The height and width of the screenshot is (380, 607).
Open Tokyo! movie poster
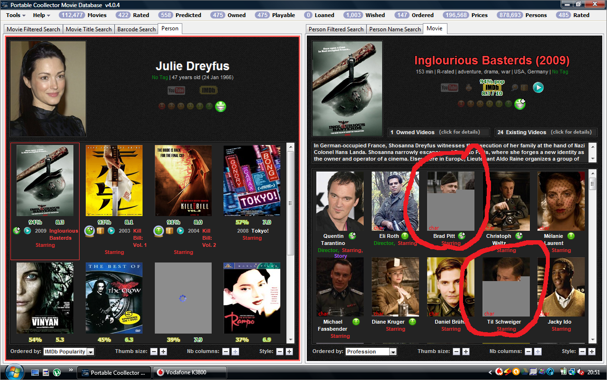click(x=252, y=181)
